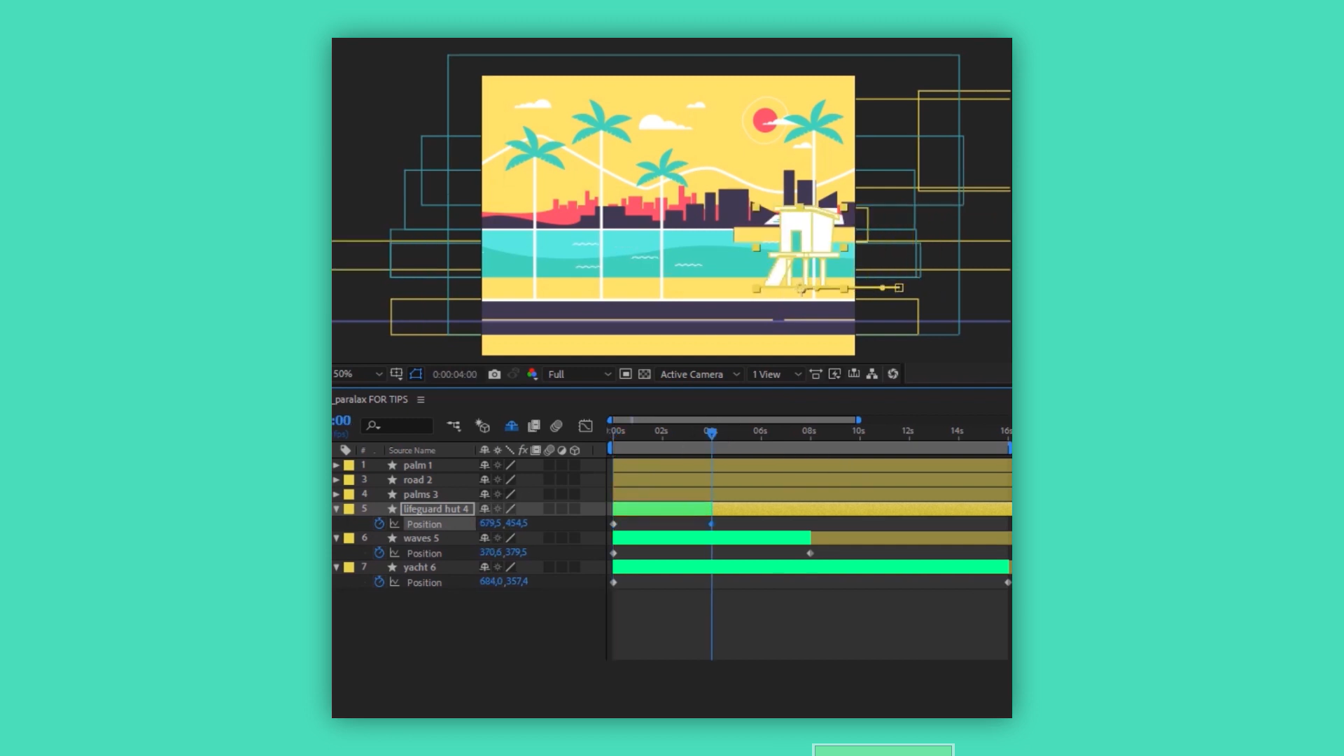Open the Graph Editor in timeline
Viewport: 1344px width, 756px height.
(585, 426)
